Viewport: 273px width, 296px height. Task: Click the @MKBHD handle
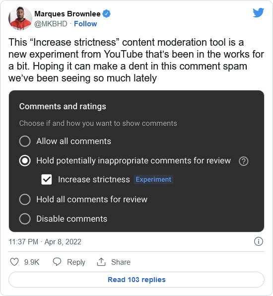(51, 24)
